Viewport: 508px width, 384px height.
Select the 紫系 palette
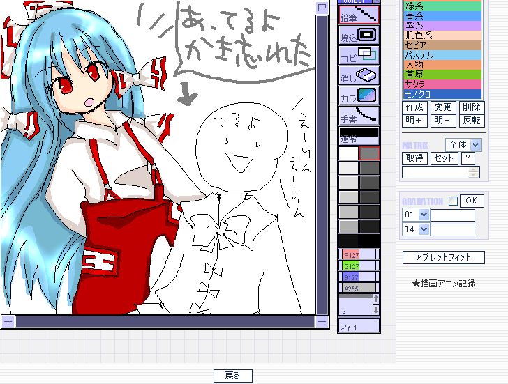443,26
